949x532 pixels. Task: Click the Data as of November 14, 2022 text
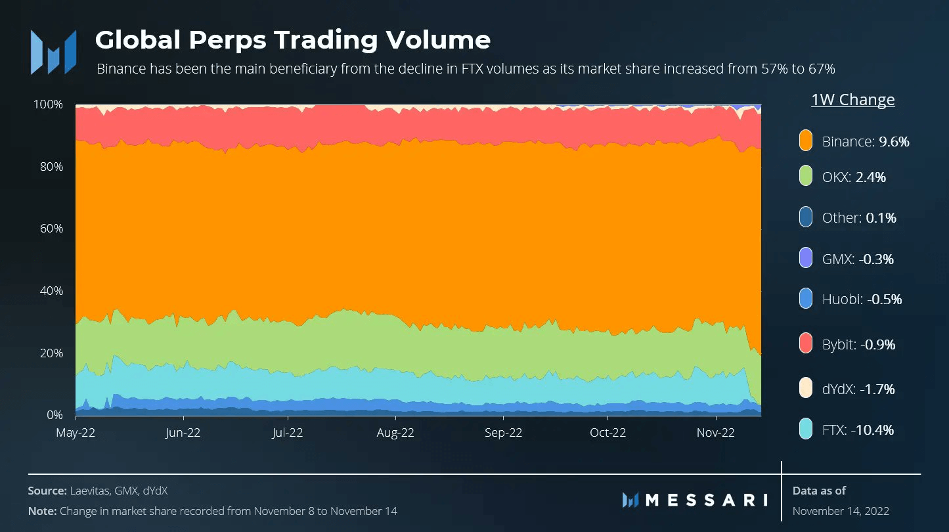point(841,500)
